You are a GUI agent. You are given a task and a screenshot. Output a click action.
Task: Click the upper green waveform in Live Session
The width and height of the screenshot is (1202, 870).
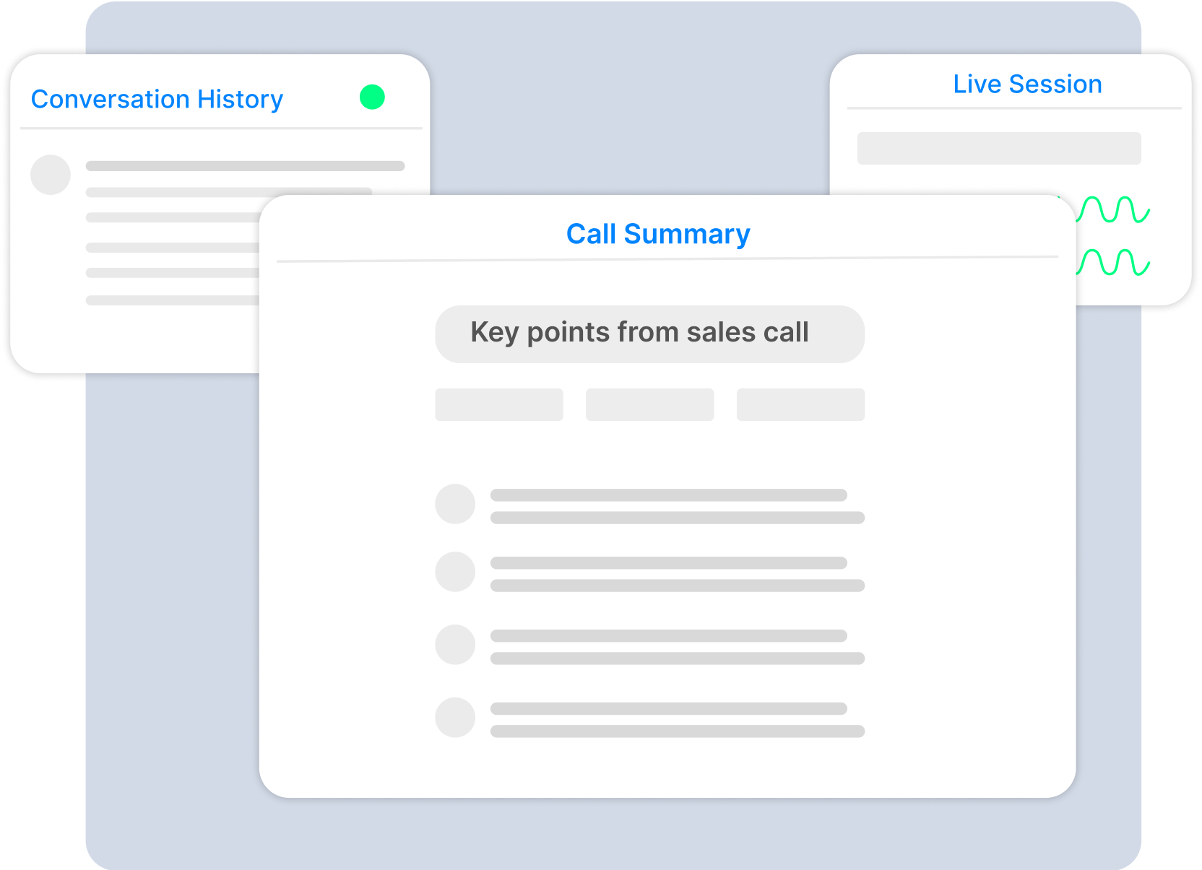click(1113, 209)
